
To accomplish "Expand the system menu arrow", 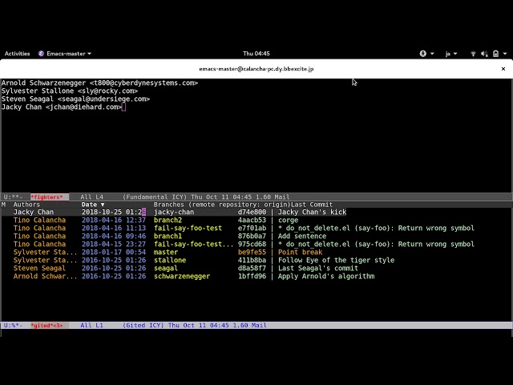I will (x=505, y=54).
